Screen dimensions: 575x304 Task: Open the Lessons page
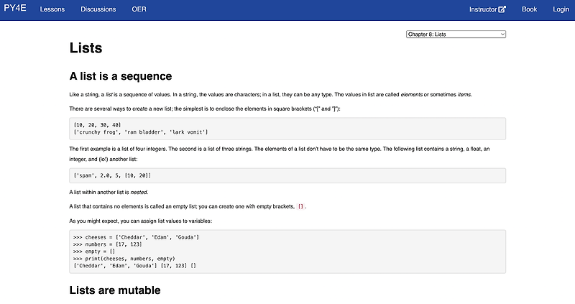tap(52, 9)
